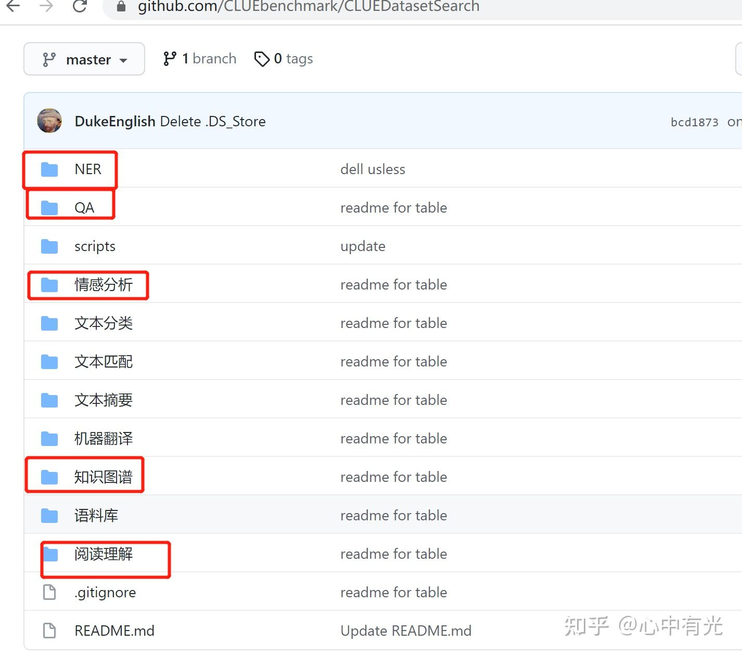Click the browser back arrow
742x656 pixels.
pos(12,6)
